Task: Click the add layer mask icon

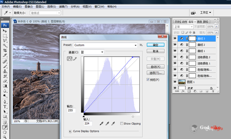Action: 189,91
